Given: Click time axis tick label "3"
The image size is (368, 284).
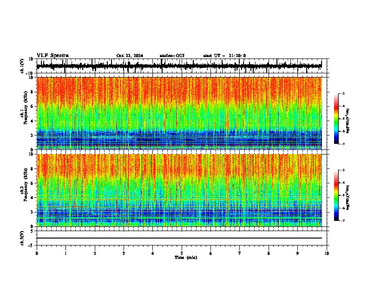Looking at the screenshot, I should [x=124, y=253].
